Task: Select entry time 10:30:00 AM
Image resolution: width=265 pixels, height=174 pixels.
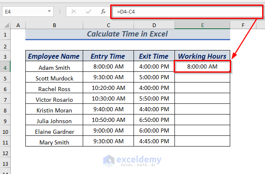Action: click(108, 98)
